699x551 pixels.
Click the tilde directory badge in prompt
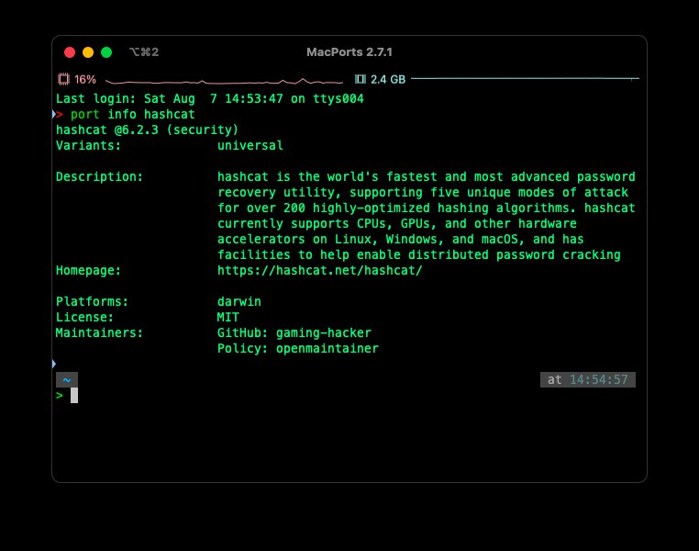[x=67, y=379]
